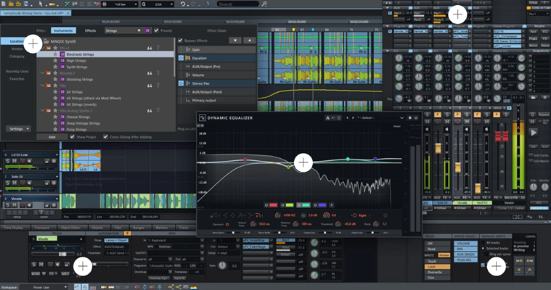Toggle Close Dialog After Adding checkbox
Viewport: 551px width, 290px height.
105,136
